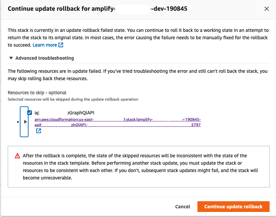Follow the amplify stack ARN link
The image size is (276, 217).
[101, 119]
